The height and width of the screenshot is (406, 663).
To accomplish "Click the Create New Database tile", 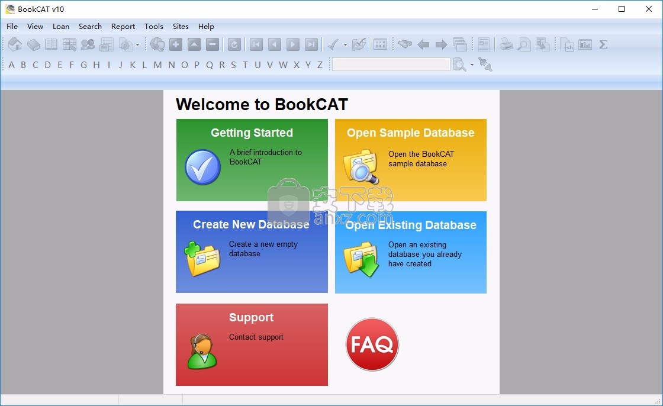I will [252, 252].
